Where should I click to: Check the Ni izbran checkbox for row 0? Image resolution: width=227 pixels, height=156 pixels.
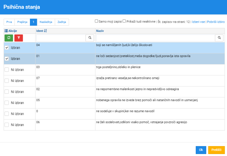[x=7, y=114]
